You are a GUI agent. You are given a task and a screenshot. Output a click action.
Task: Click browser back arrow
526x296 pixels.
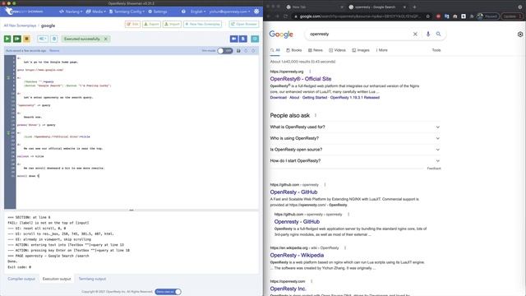pos(269,16)
